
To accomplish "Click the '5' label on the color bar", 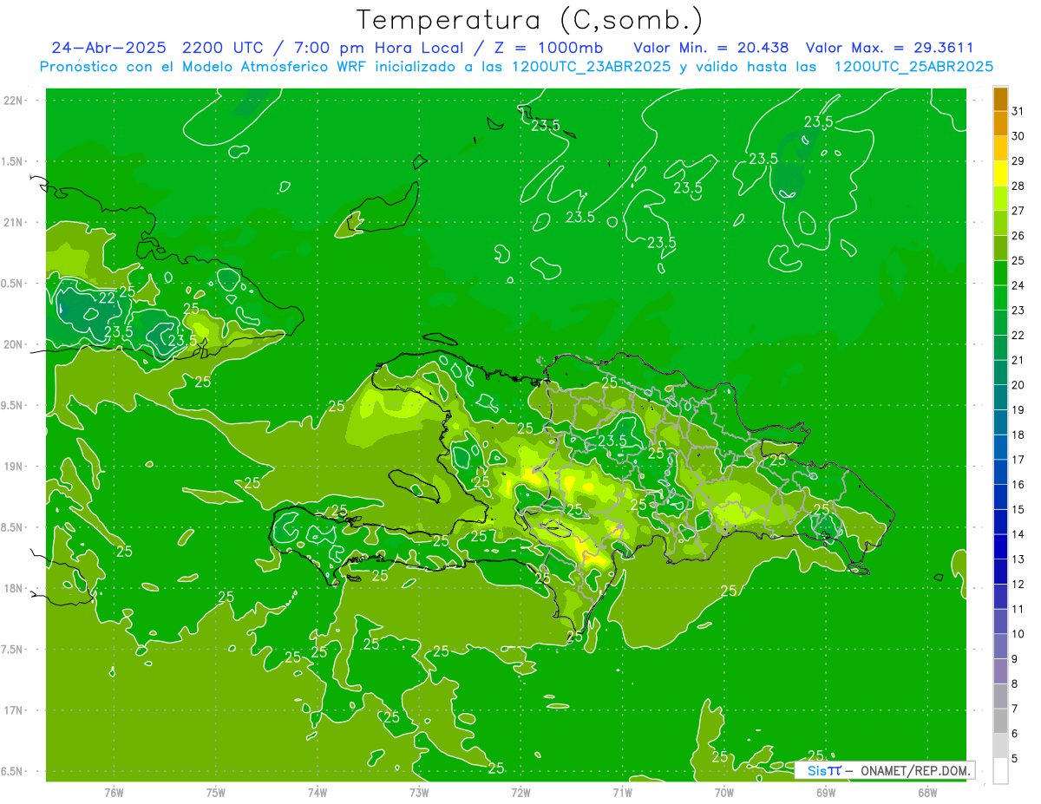I will [x=1015, y=758].
